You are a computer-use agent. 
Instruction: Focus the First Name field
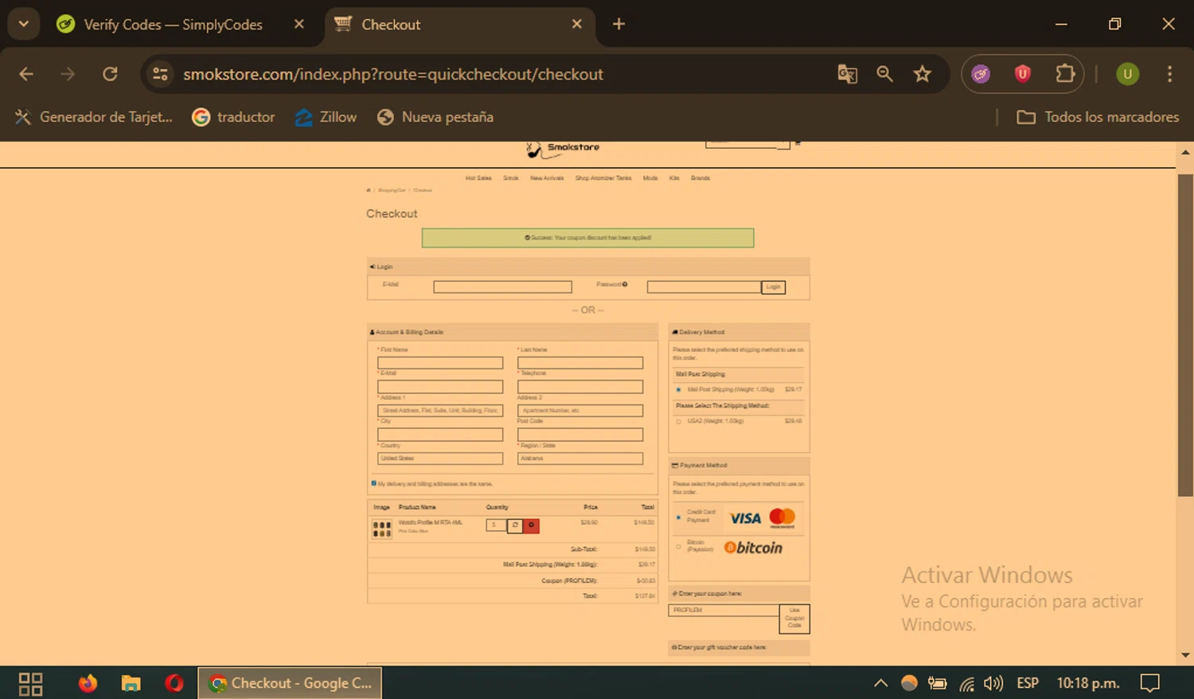click(440, 363)
